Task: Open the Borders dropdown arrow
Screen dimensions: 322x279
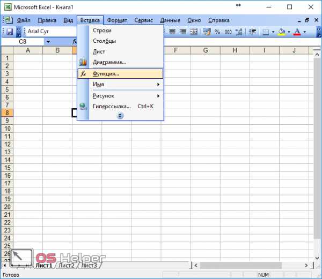Action: point(273,32)
